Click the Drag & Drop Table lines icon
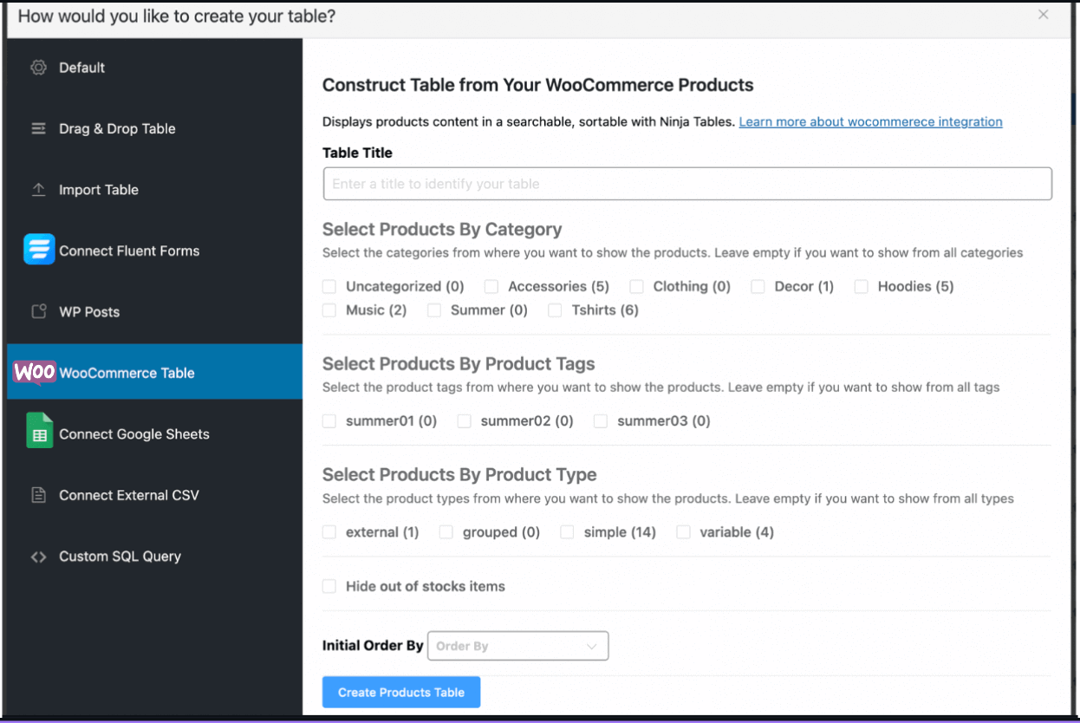The height and width of the screenshot is (723, 1080). (x=38, y=128)
